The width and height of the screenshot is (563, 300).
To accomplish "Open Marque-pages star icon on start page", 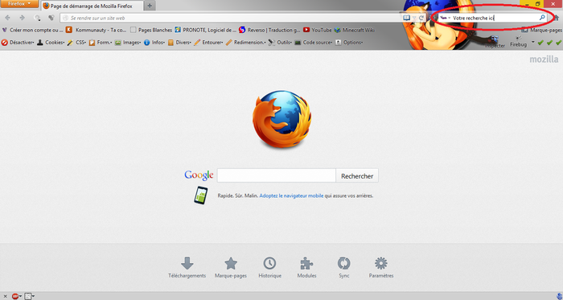I will (x=231, y=267).
